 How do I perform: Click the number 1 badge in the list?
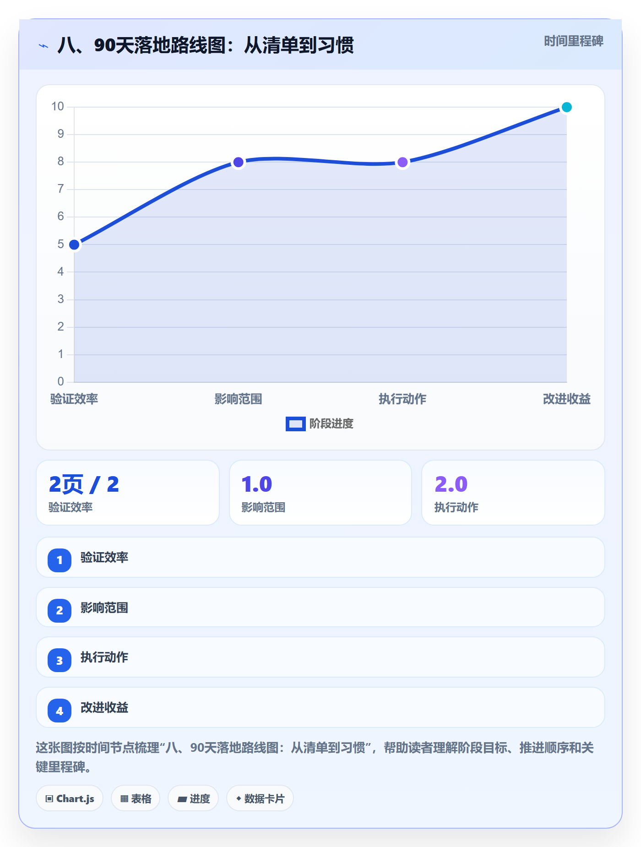pos(60,560)
